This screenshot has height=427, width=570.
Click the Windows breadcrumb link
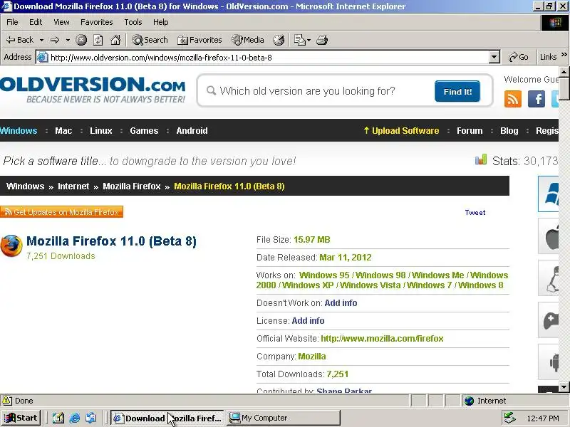tap(25, 186)
